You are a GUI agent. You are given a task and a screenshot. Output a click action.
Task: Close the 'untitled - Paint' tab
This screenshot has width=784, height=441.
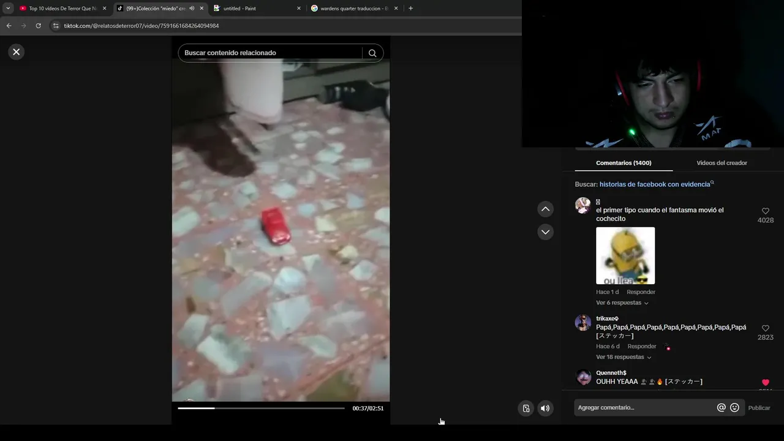299,9
